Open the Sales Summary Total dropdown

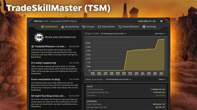point(162,80)
